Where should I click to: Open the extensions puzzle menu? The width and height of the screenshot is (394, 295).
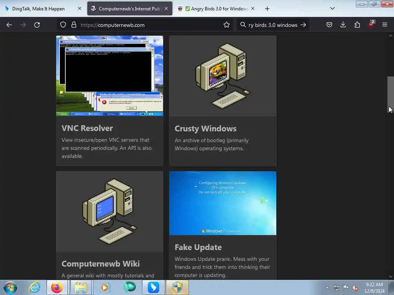tap(357, 25)
